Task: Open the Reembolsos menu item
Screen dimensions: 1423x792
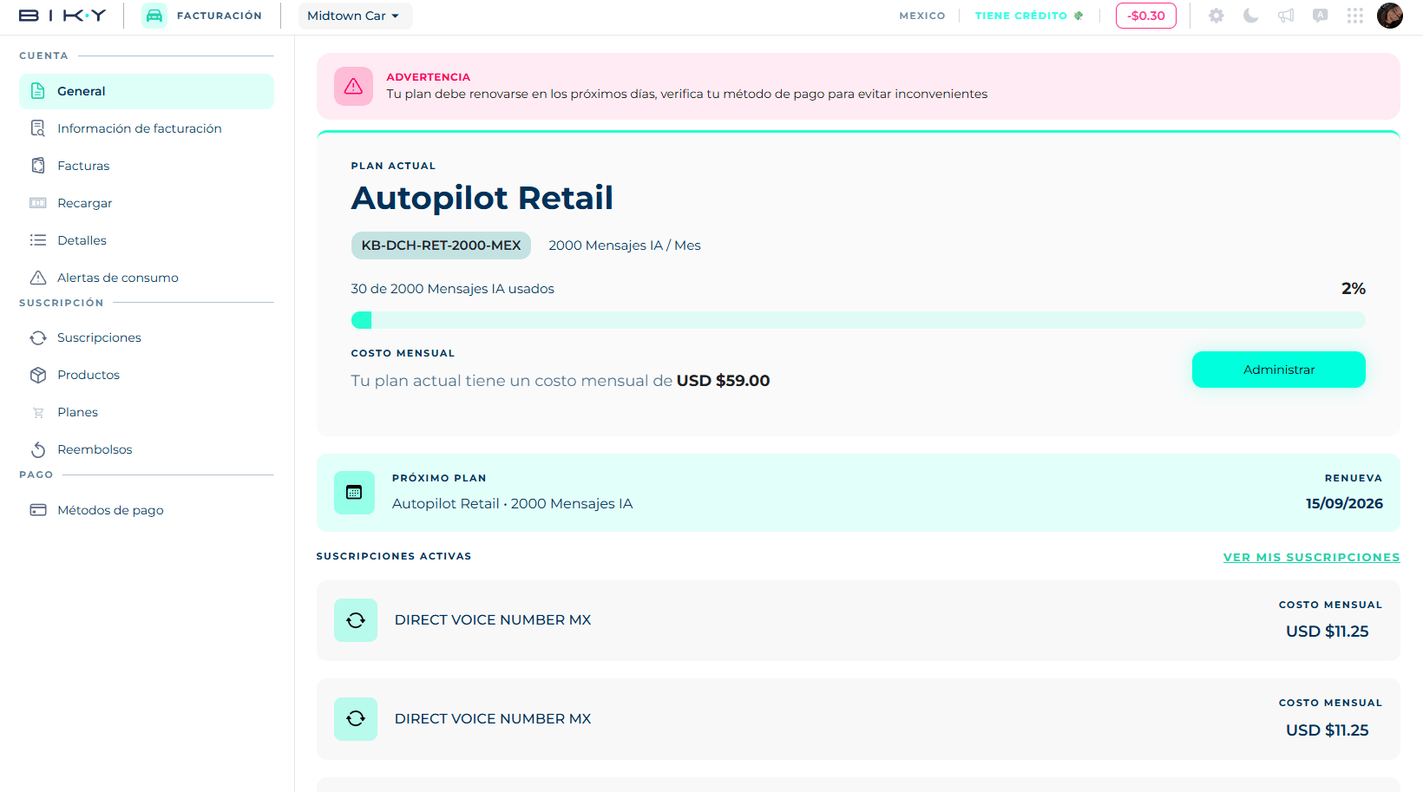Action: 147,449
